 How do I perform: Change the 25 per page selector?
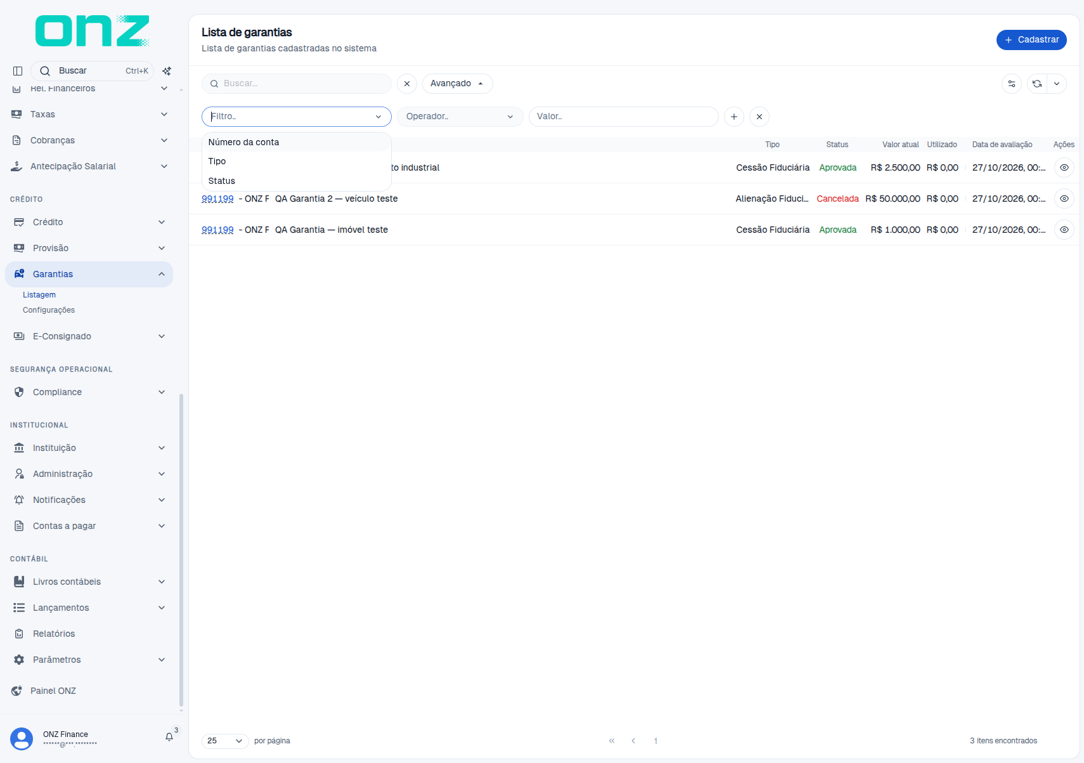click(225, 741)
